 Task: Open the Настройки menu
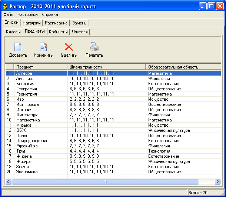(27, 14)
